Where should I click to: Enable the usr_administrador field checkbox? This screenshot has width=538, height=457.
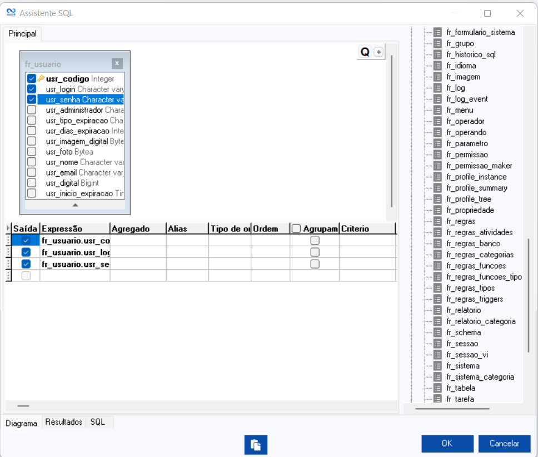click(x=32, y=110)
